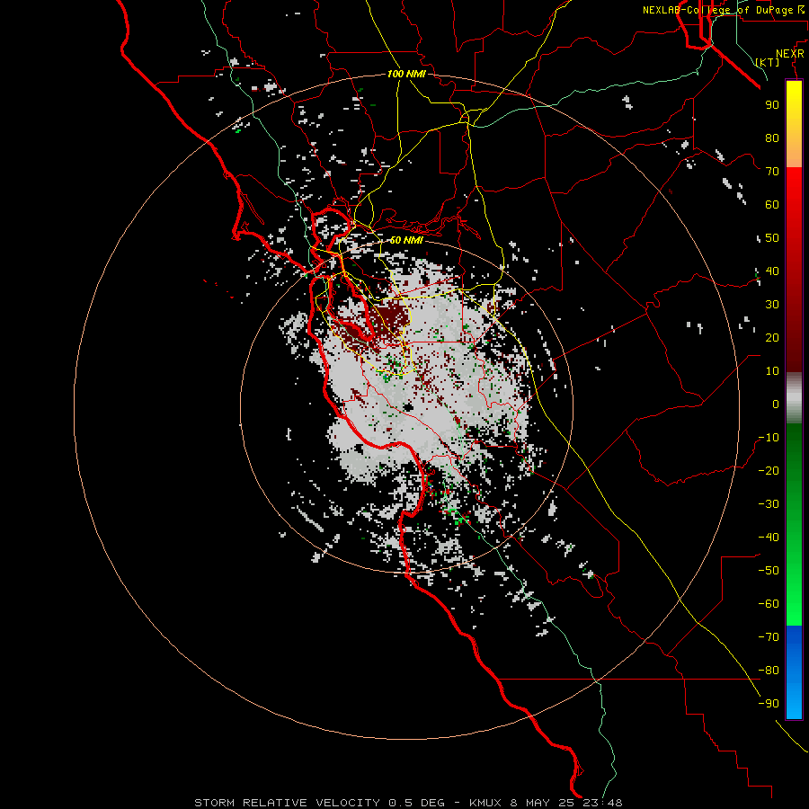Screen dimensions: 809x809
Task: Click the "70" scale label
Action: [772, 172]
